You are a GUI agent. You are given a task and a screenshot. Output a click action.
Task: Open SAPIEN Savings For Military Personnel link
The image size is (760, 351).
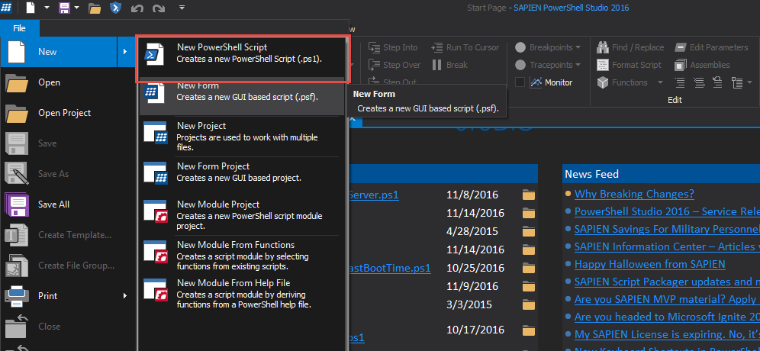tap(667, 230)
